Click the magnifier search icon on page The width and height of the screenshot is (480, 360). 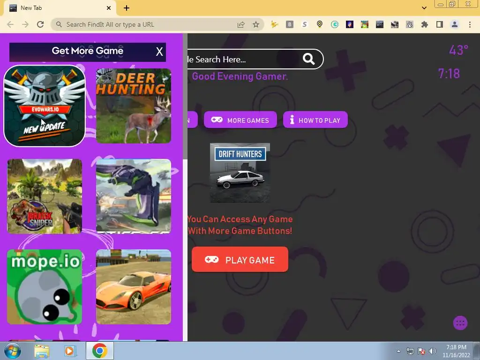[x=308, y=59]
